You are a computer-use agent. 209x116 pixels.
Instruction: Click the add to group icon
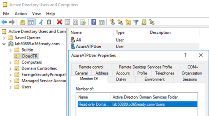pyautogui.click(x=152, y=22)
